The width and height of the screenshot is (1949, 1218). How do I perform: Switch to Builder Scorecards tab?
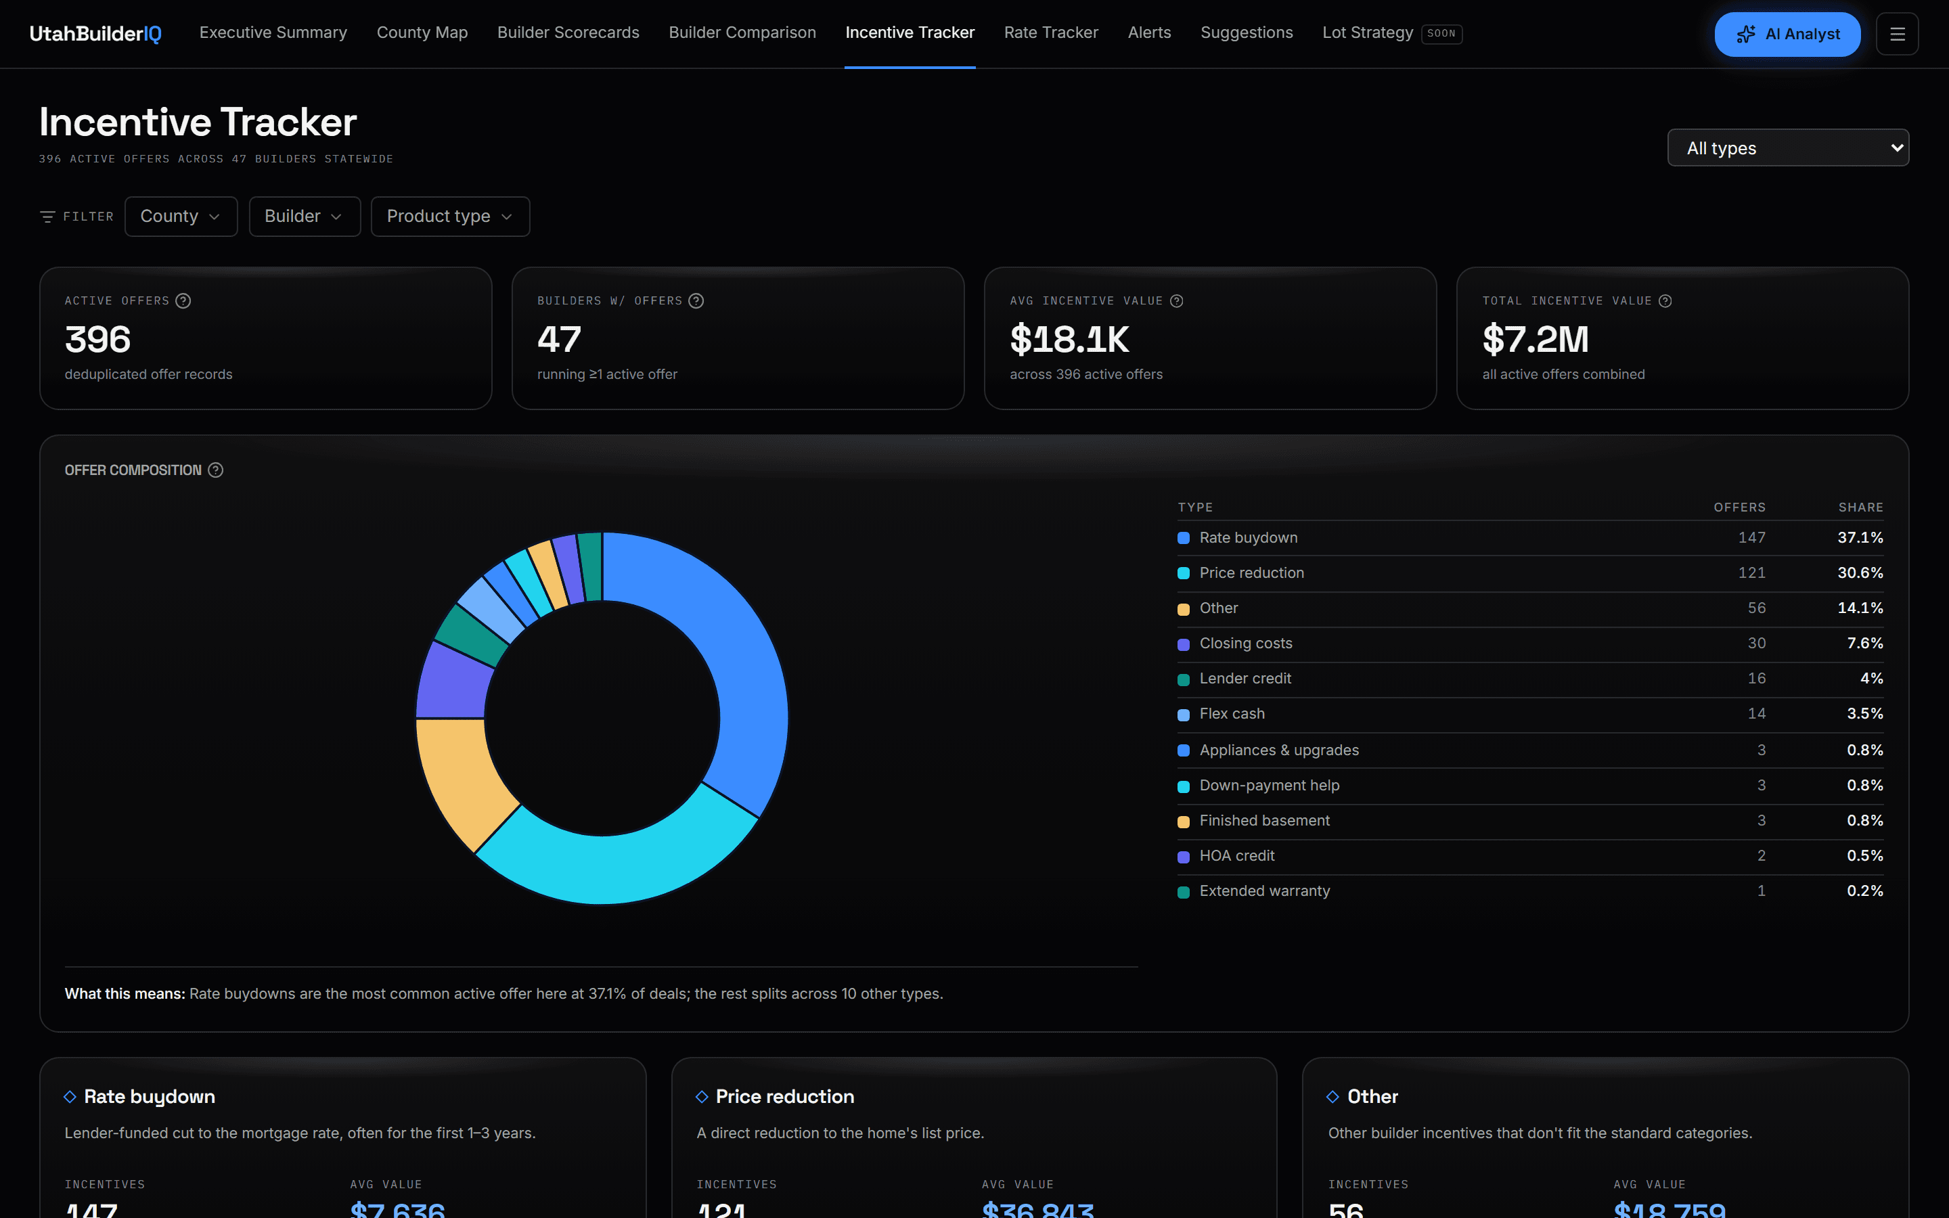[x=568, y=33]
